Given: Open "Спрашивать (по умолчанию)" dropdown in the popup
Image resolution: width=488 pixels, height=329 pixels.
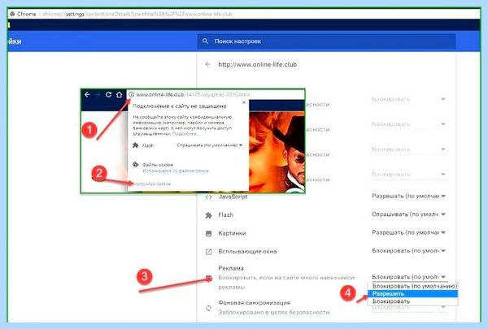Looking at the screenshot, I should (x=210, y=145).
